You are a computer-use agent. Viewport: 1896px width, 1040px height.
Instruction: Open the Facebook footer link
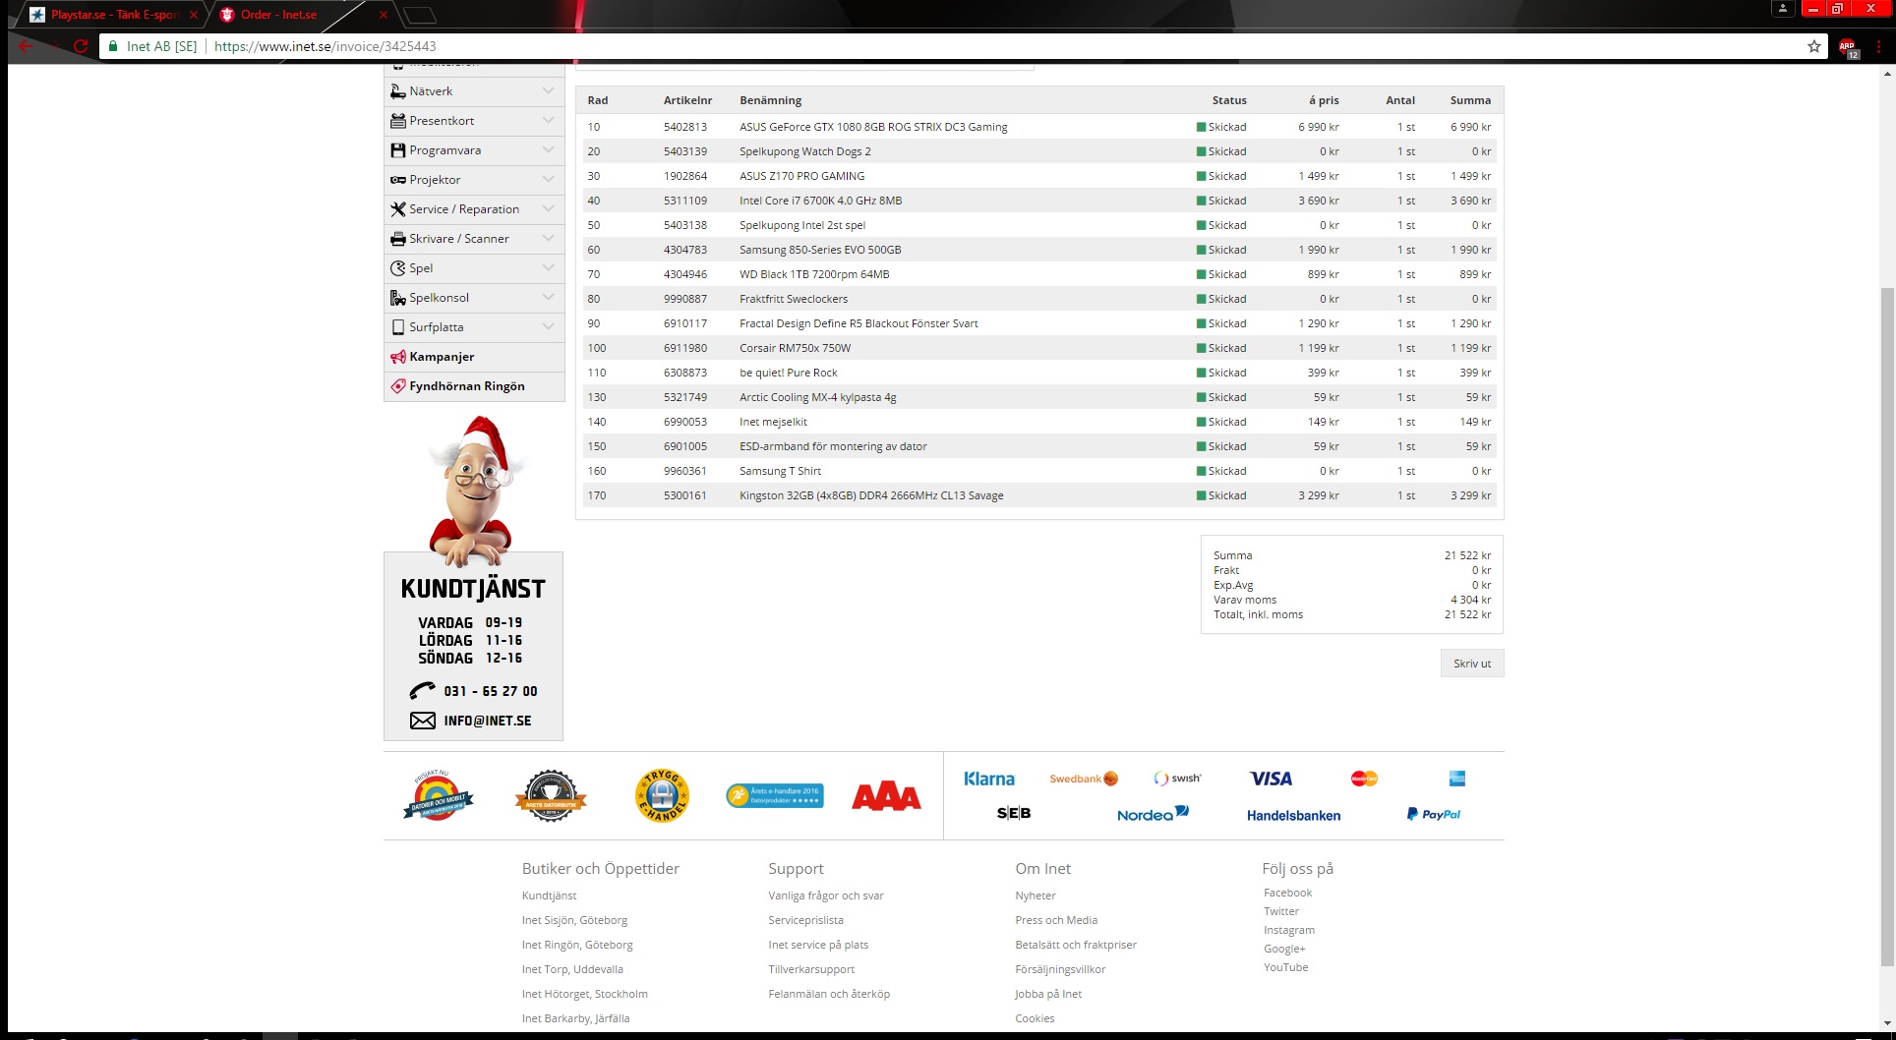[x=1287, y=893]
